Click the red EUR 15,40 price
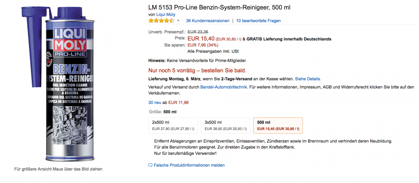Screen dimensions: 419x183 pyautogui.click(x=201, y=39)
